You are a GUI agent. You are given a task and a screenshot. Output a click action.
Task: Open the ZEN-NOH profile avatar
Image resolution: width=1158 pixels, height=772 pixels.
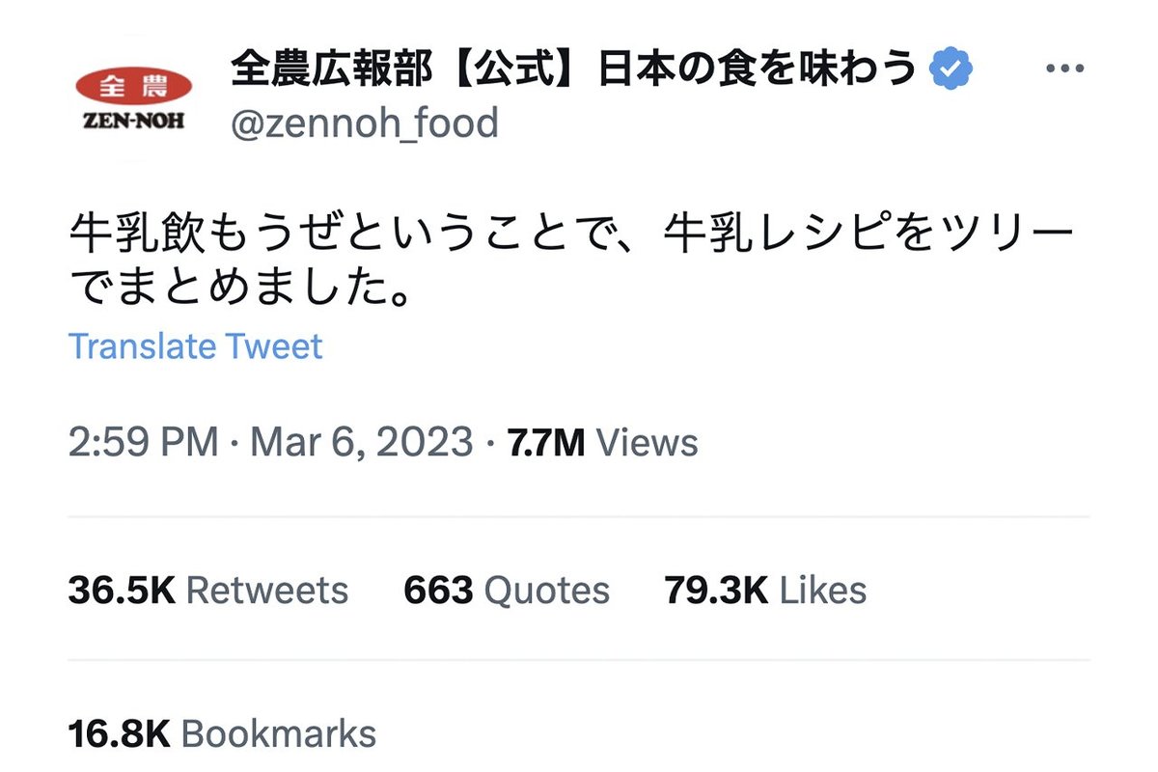click(132, 97)
